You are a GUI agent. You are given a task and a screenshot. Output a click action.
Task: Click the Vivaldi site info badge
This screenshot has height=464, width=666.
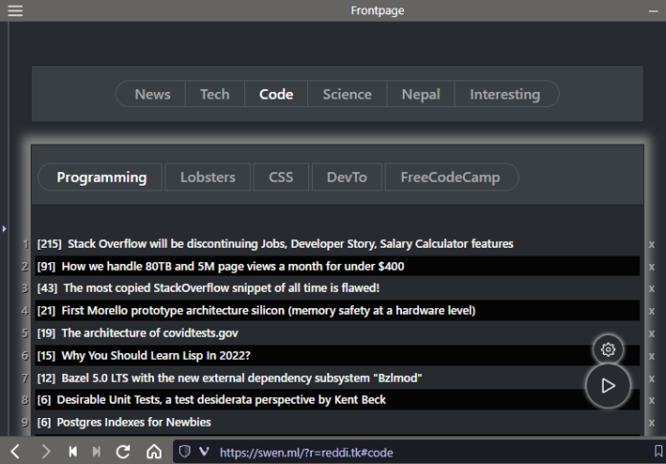[205, 452]
